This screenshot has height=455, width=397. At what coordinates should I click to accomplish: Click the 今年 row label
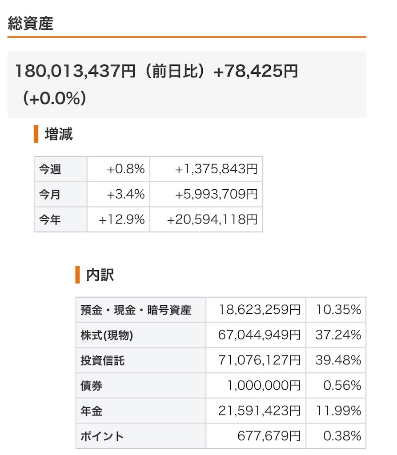coord(50,220)
